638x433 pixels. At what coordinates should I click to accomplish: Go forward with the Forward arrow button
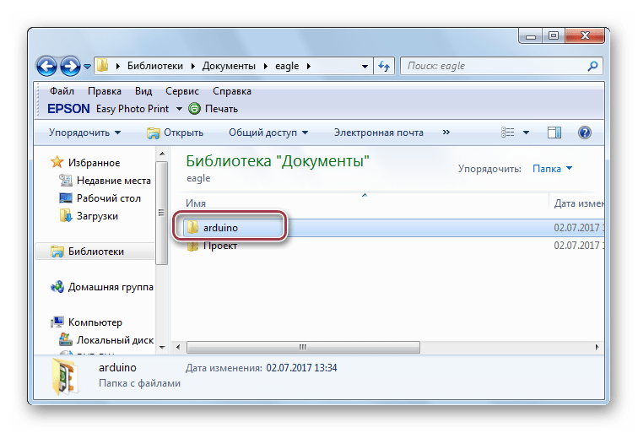[70, 66]
